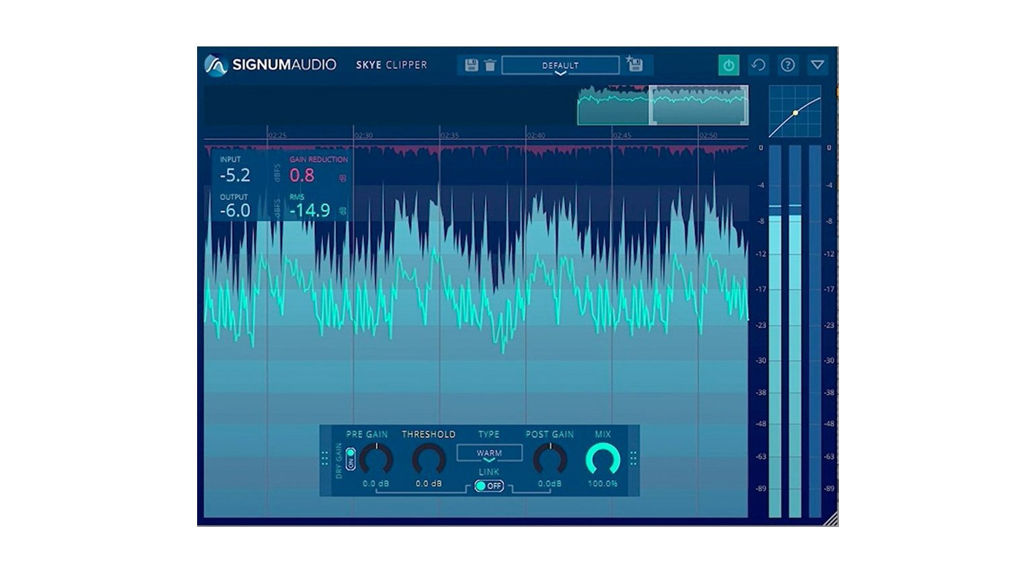
Task: Click the Threshold 0.0 dB value
Action: point(429,484)
